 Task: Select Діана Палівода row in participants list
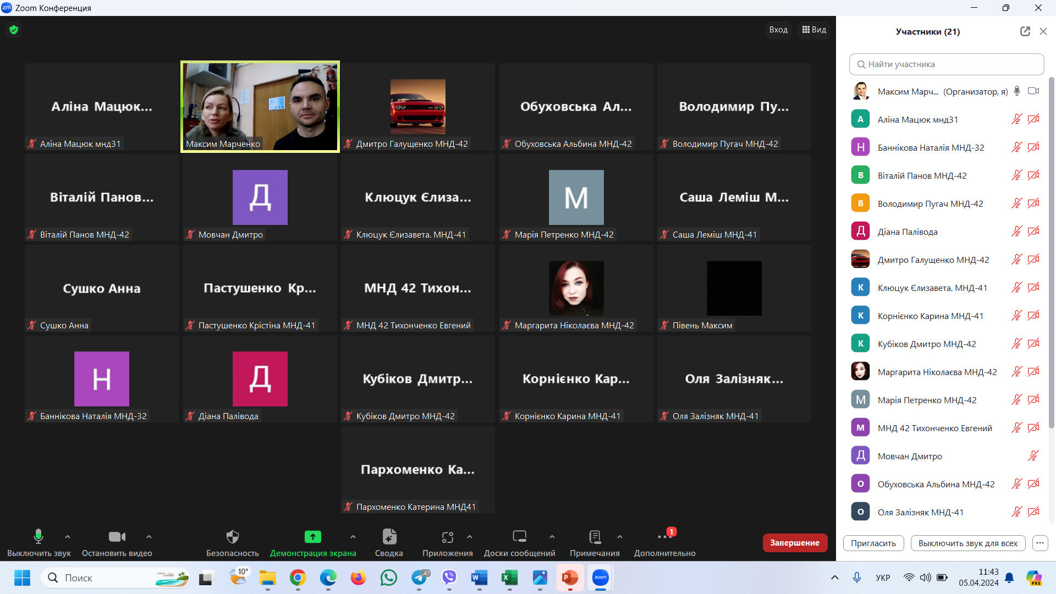[945, 232]
